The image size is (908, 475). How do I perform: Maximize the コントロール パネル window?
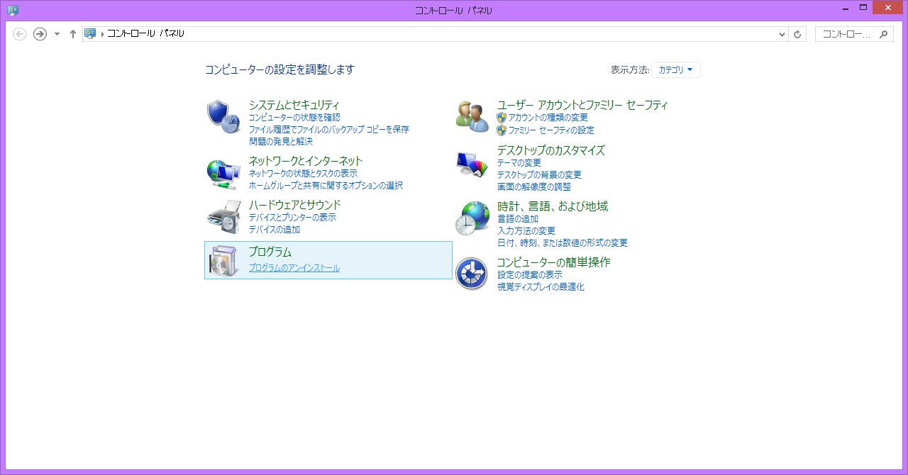tap(863, 7)
